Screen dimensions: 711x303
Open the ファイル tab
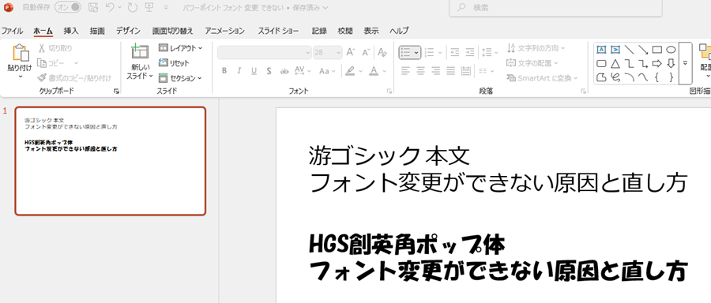pyautogui.click(x=12, y=31)
